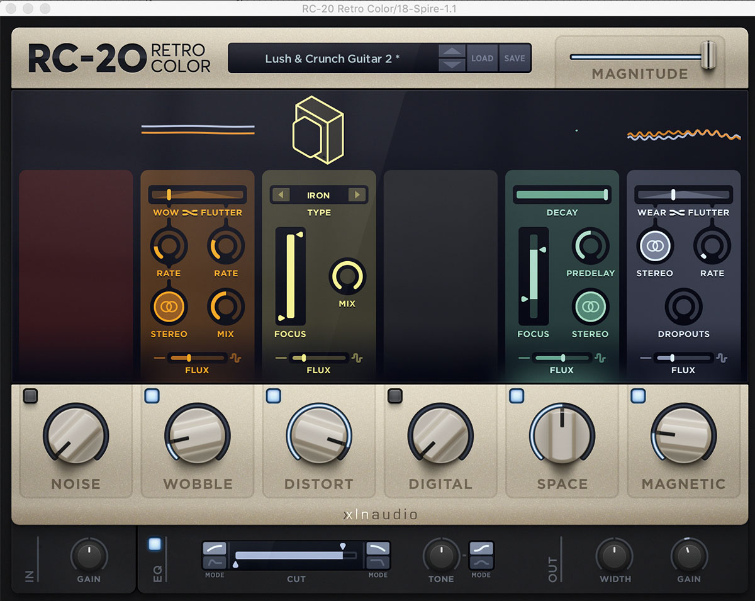Click the Wow RATE knob
The image size is (755, 601).
pos(169,245)
